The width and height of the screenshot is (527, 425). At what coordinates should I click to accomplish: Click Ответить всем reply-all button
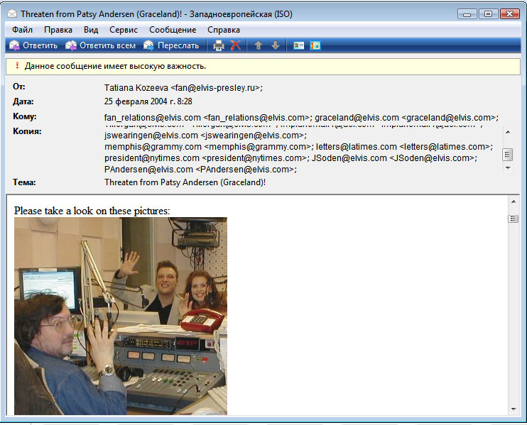100,45
